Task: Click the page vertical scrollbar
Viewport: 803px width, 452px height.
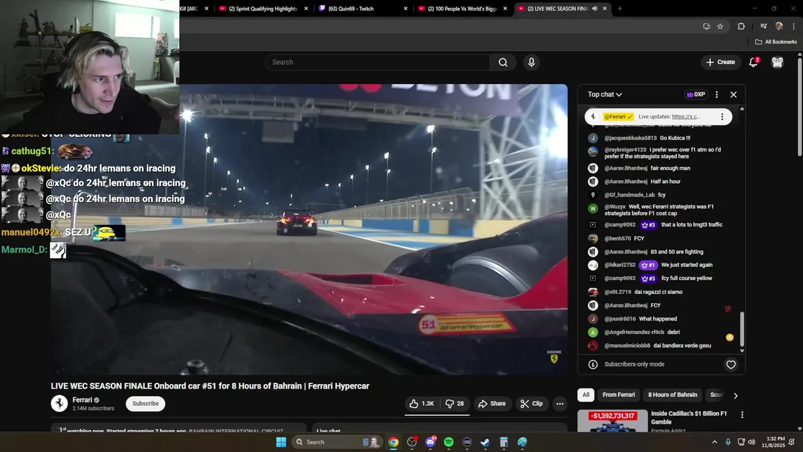Action: tap(800, 107)
